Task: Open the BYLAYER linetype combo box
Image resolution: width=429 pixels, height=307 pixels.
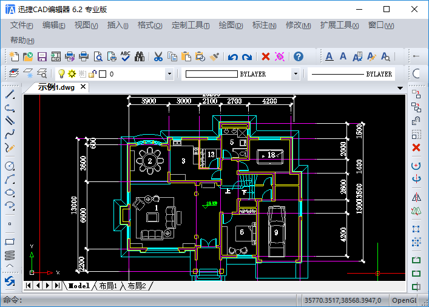Action: [351, 74]
